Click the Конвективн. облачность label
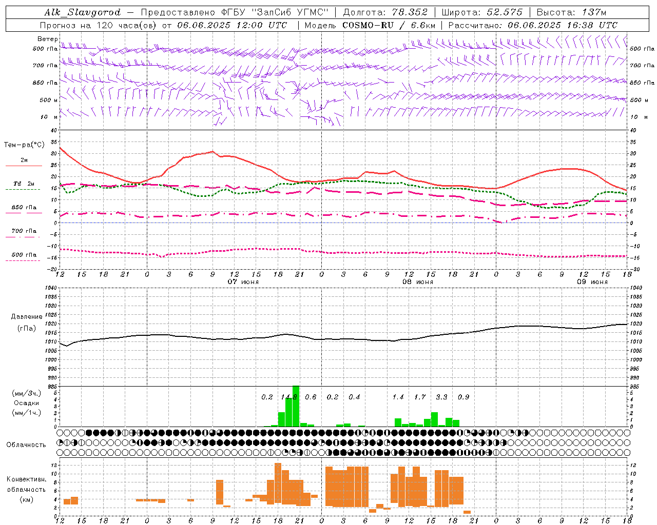Viewport: 657px width, 525px height. click(x=26, y=484)
